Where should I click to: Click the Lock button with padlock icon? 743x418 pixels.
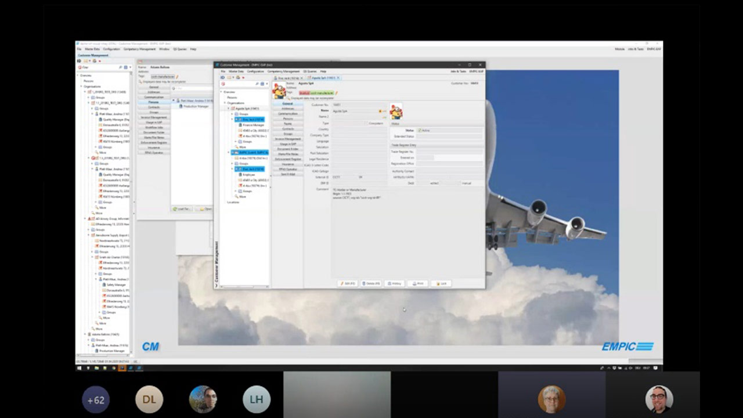442,283
